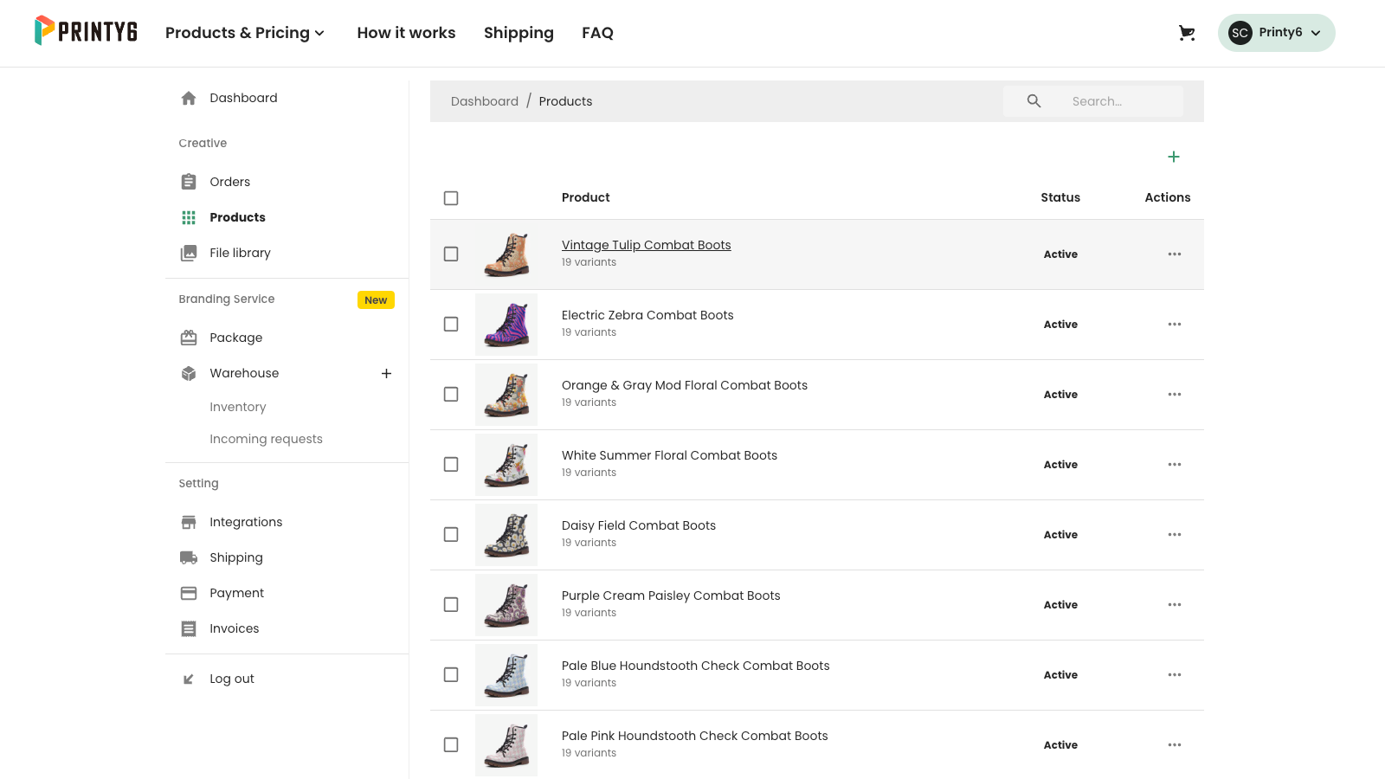Check the Vintage Tulip Combat Boots checkbox
Screen dimensions: 1385x779
tap(451, 254)
